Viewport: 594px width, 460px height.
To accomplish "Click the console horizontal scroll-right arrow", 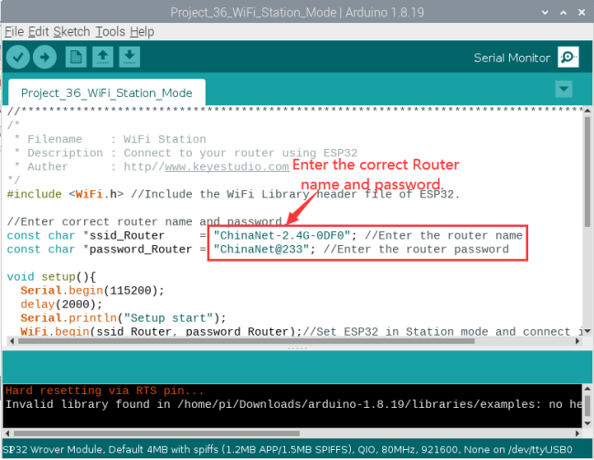I will (578, 433).
